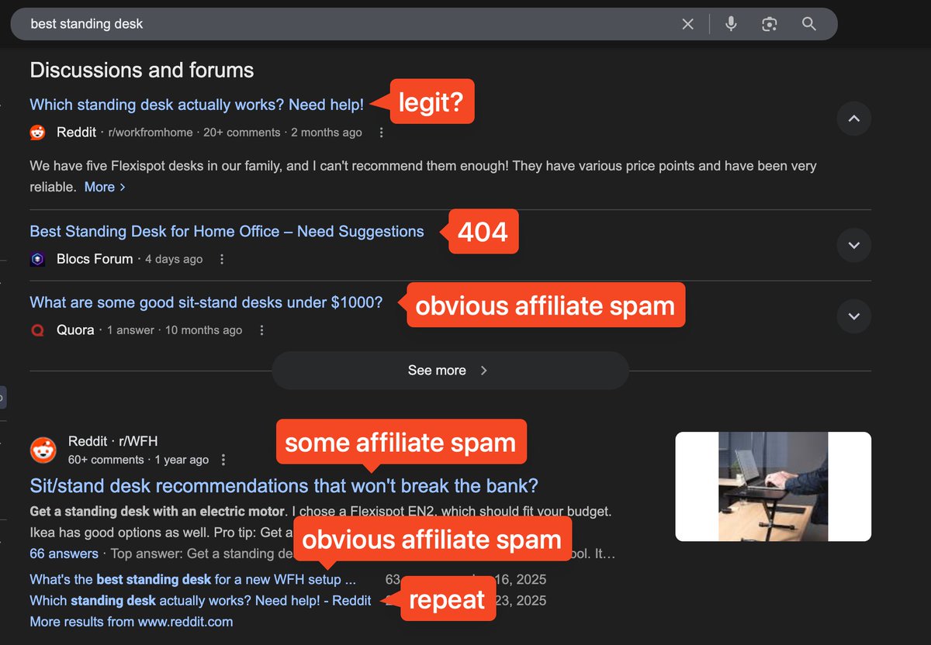Viewport: 931px width, 645px height.
Task: Open image search with the camera lens icon
Action: tap(770, 24)
